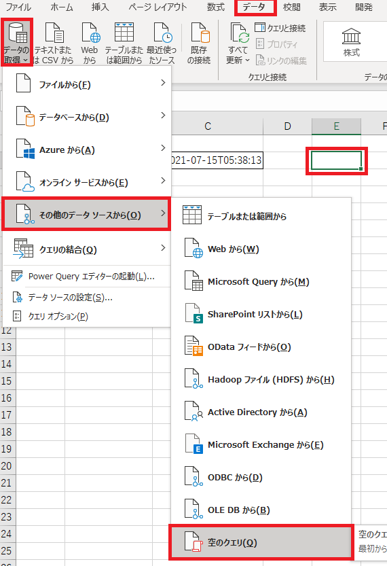Open the ファイルから(F) submenu
The width and height of the screenshot is (387, 566).
[x=86, y=84]
